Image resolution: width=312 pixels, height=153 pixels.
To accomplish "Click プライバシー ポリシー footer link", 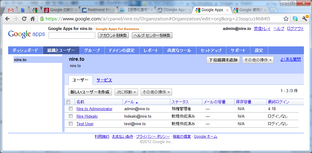I will pyautogui.click(x=153, y=137).
